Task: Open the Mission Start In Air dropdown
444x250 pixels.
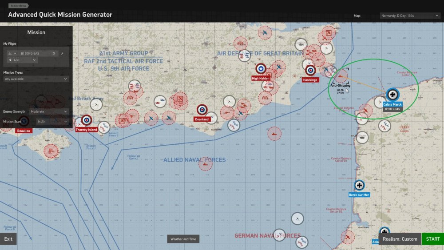Action: [52, 122]
